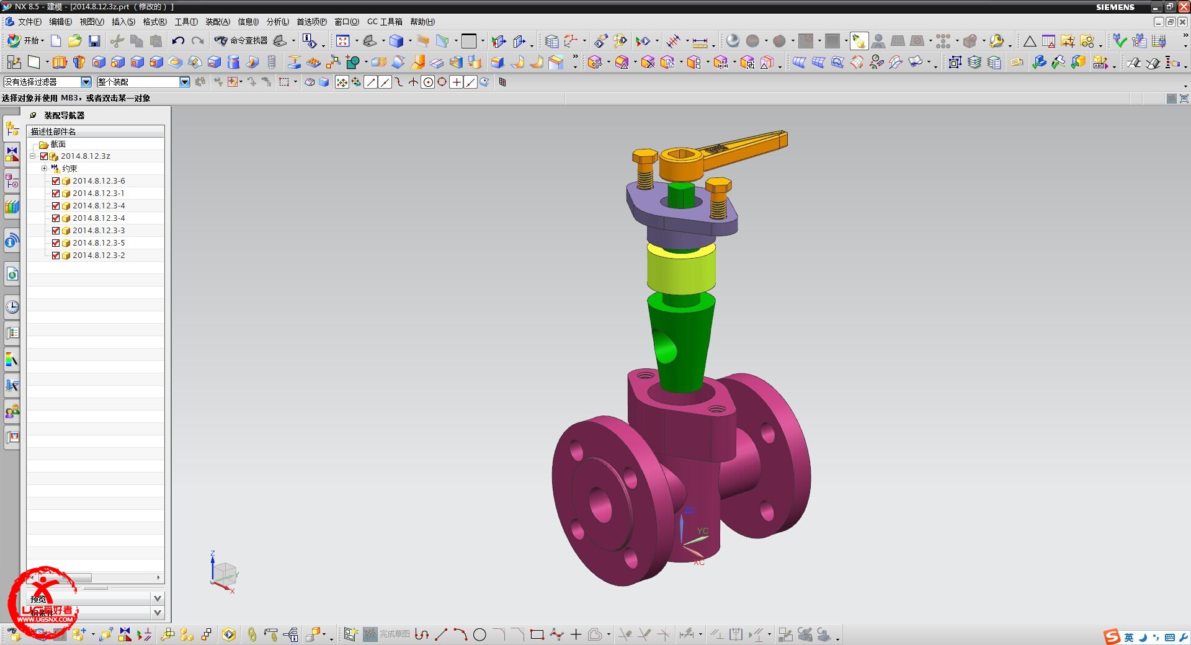
Task: Open the 装配(A) menu
Action: 217,22
